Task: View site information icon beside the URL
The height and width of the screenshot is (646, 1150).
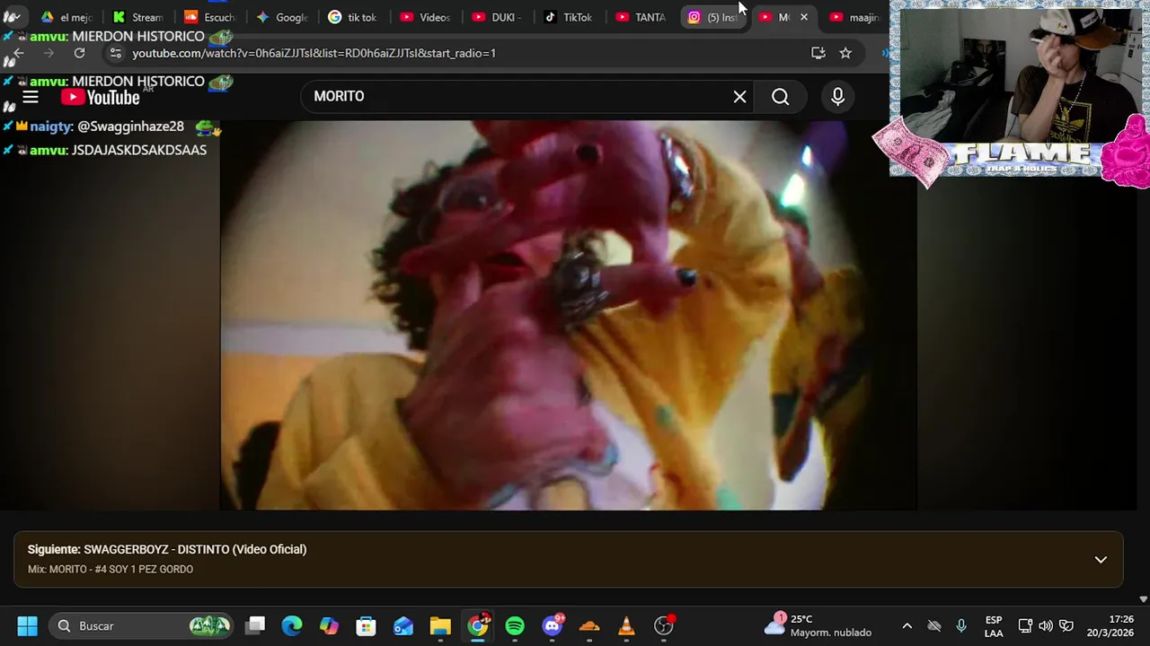Action: click(x=115, y=54)
